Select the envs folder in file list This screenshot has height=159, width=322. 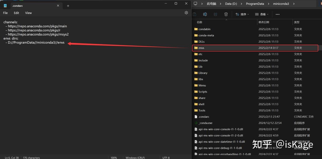pyautogui.click(x=255, y=48)
